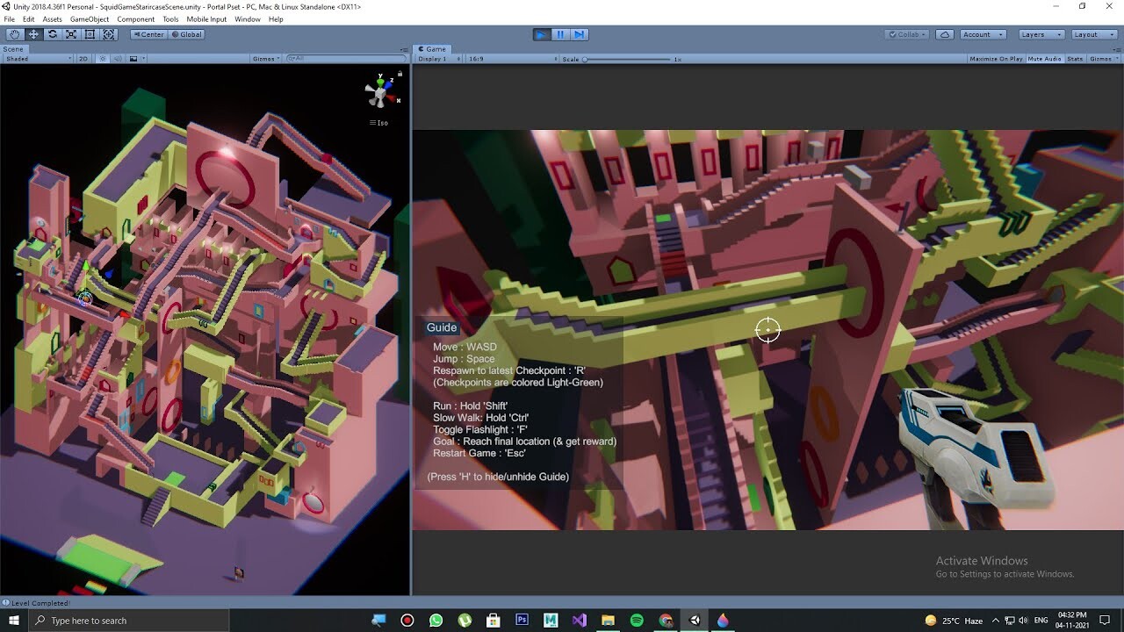Click the Windows taskbar search box
Screen dimensions: 1124x632
[130, 621]
